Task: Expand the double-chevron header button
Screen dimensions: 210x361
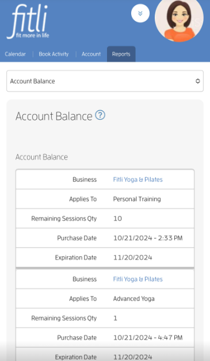Action: click(140, 13)
